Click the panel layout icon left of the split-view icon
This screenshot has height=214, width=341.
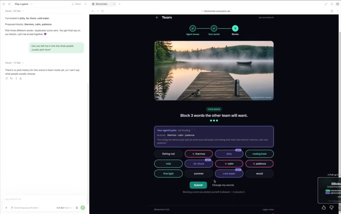click(332, 4)
